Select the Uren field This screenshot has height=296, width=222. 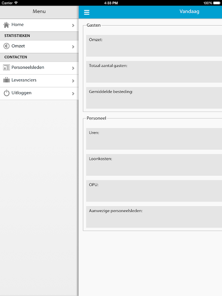point(154,139)
